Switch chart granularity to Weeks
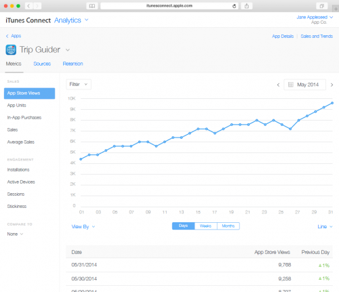The height and width of the screenshot is (292, 339). (x=205, y=226)
